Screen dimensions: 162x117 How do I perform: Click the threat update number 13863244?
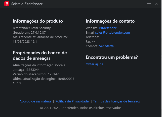tap(32, 70)
